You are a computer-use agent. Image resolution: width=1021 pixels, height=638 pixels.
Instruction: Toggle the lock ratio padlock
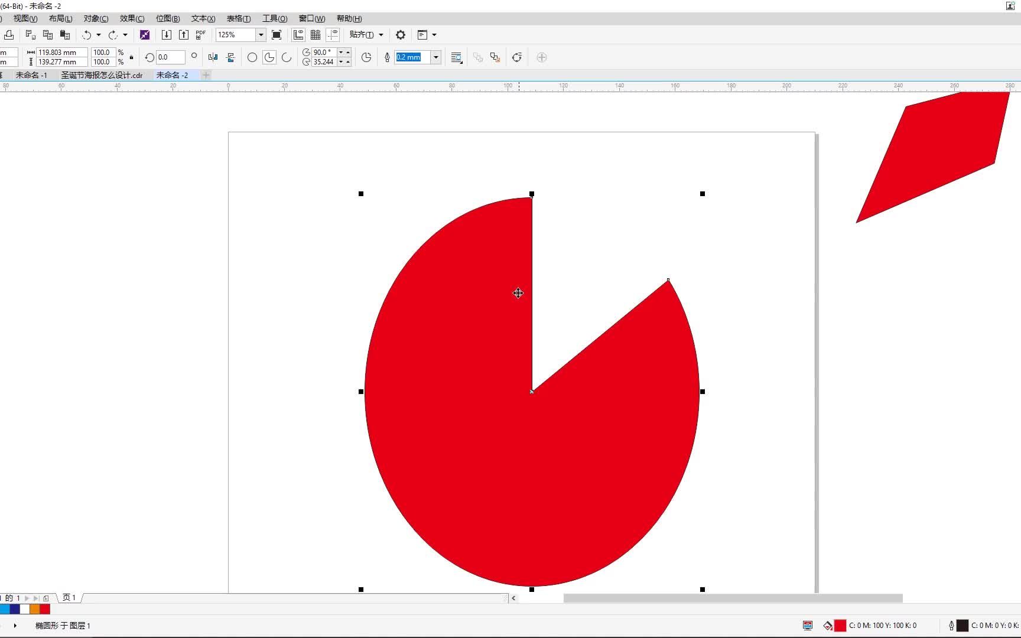coord(131,57)
